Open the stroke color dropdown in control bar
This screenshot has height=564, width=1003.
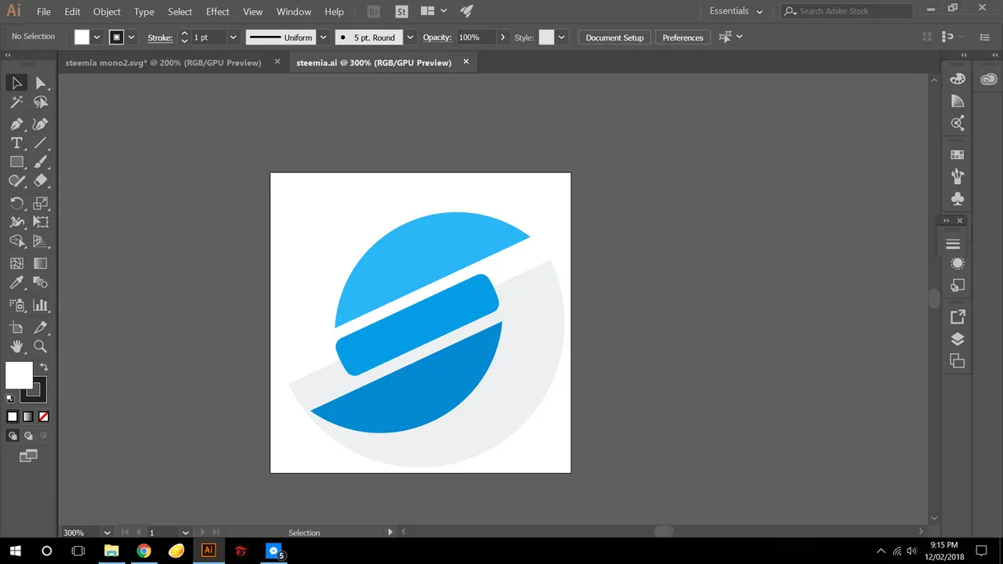132,38
